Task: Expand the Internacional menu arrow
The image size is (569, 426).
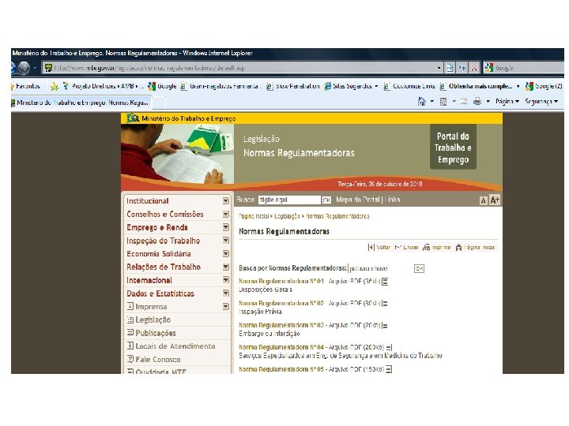Action: pos(226,279)
